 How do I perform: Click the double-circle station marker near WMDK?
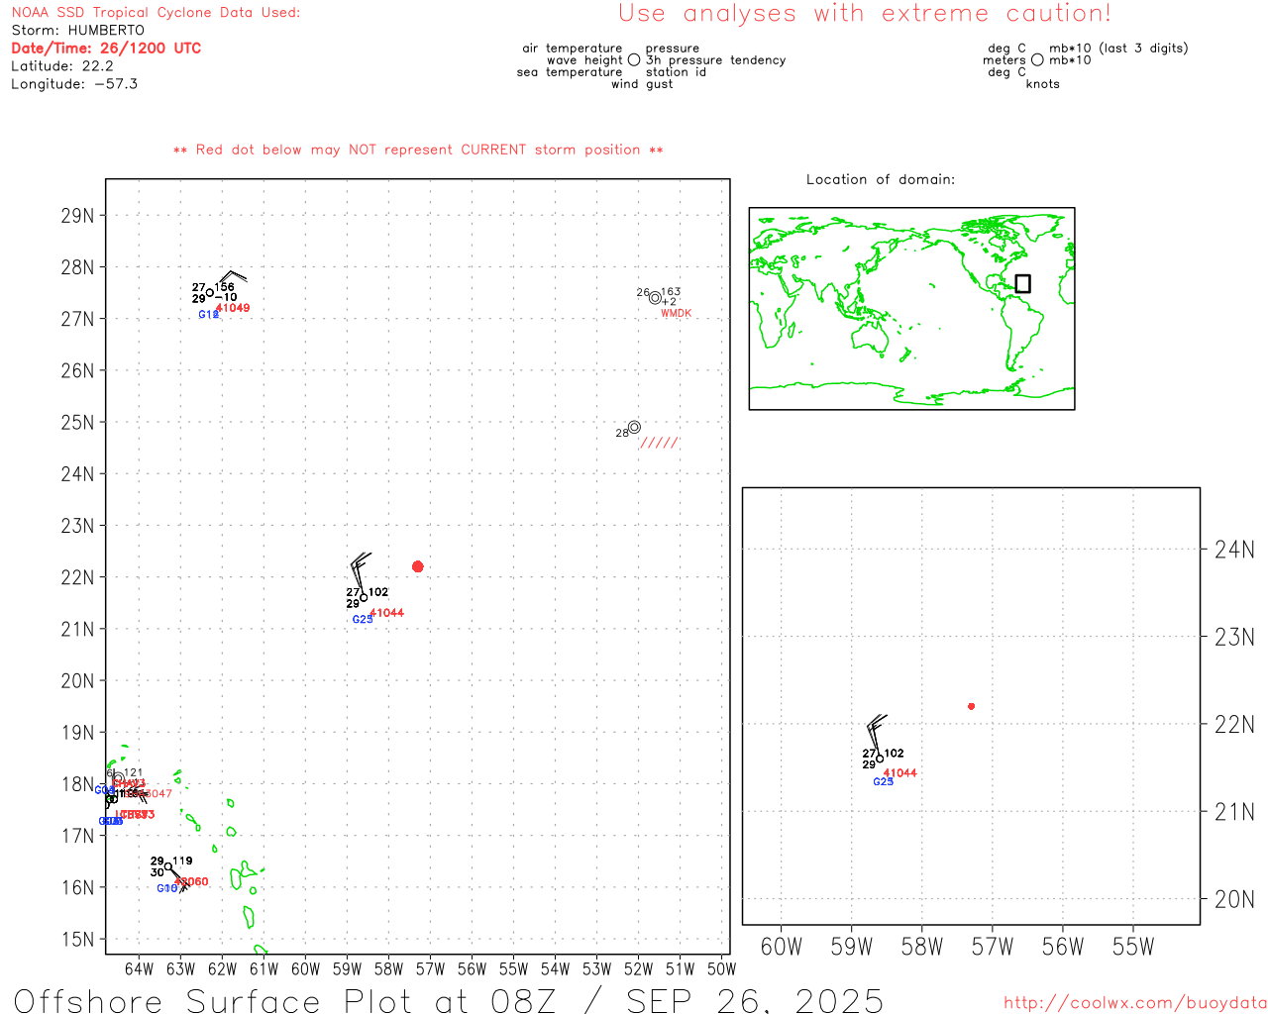[655, 298]
